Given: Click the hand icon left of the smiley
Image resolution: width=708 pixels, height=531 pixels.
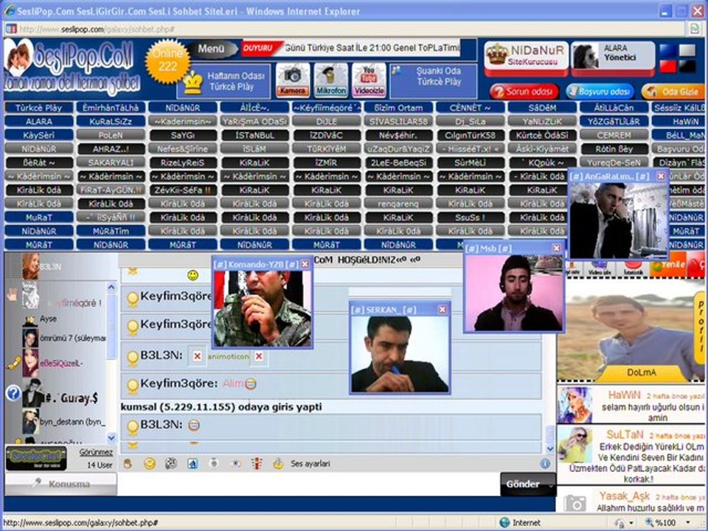Looking at the screenshot, I should pyautogui.click(x=128, y=464).
